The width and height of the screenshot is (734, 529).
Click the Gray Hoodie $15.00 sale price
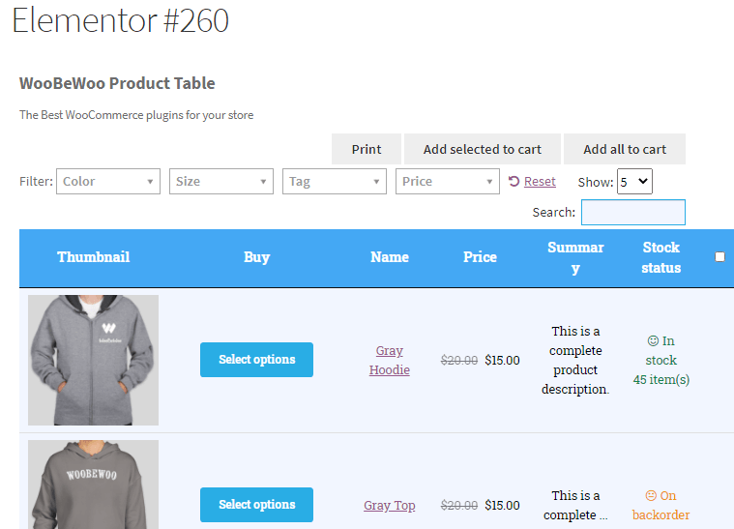(x=502, y=360)
